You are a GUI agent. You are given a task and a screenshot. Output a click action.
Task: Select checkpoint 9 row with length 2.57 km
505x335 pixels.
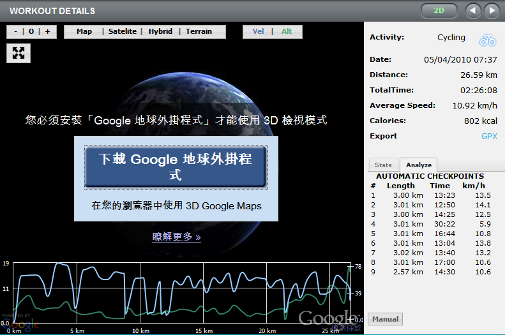click(430, 272)
